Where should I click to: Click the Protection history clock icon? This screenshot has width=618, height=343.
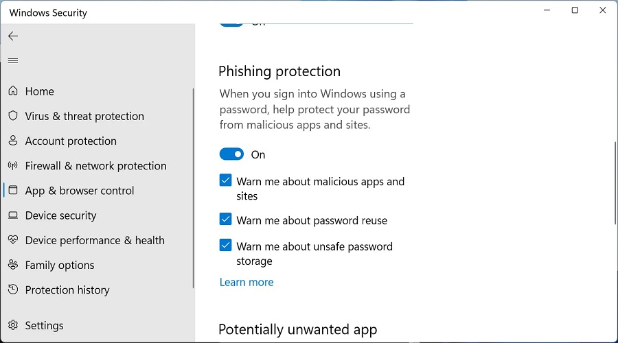click(x=12, y=289)
